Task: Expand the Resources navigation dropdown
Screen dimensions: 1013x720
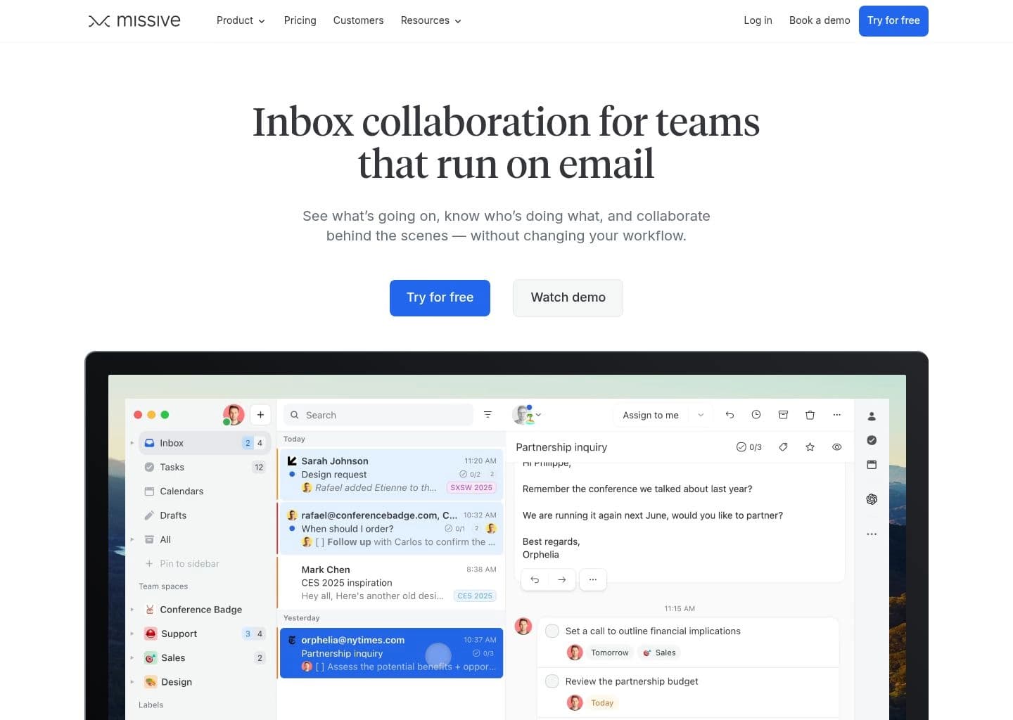Action: 431,20
